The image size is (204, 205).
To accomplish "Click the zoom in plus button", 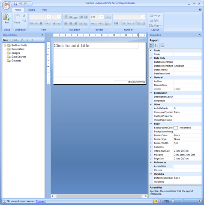I will tap(200, 201).
